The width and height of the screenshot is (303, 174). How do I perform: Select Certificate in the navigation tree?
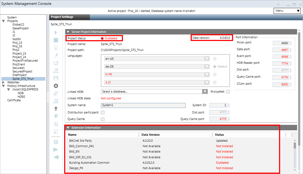point(14,100)
